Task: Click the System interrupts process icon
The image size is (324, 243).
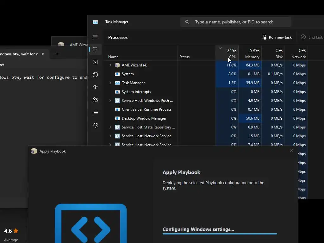Action: 117,92
